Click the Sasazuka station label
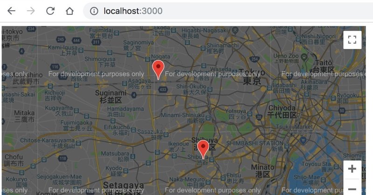The image size is (373, 195). [x=150, y=134]
